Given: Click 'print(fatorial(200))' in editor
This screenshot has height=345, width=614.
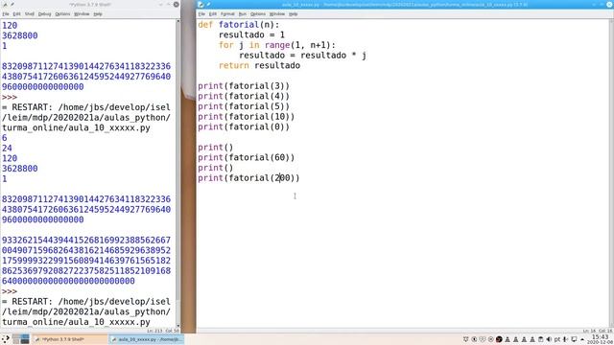Looking at the screenshot, I should pos(248,177).
